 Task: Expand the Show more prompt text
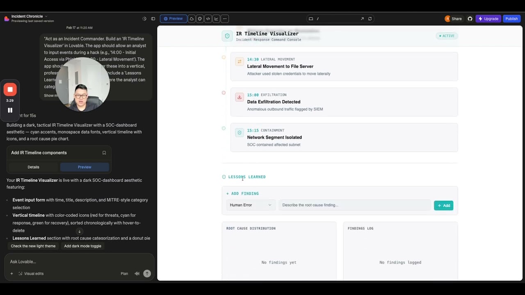point(49,95)
